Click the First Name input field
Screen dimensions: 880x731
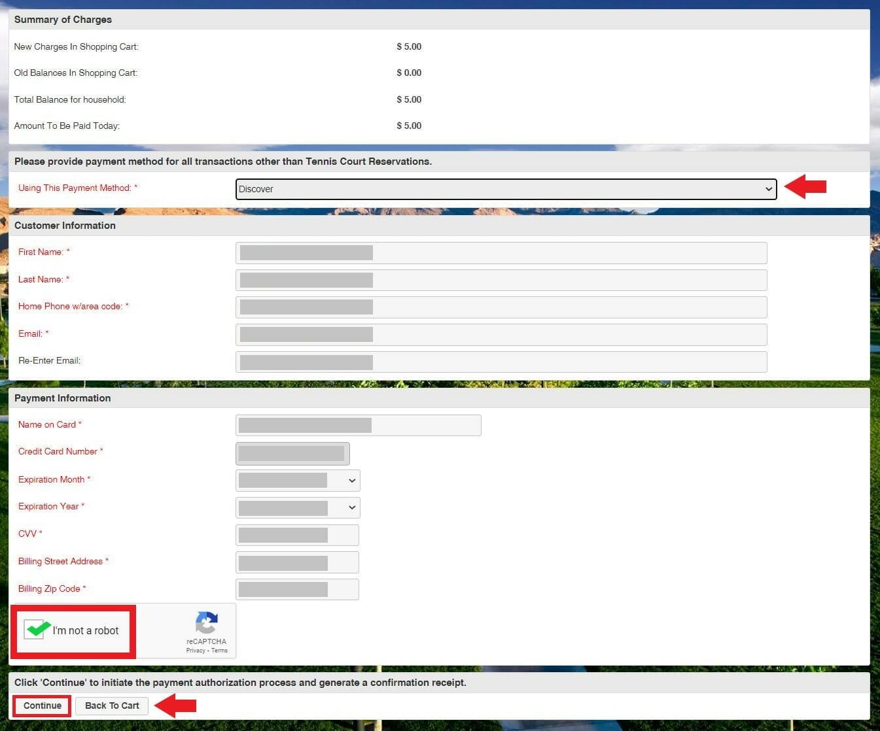coord(501,253)
